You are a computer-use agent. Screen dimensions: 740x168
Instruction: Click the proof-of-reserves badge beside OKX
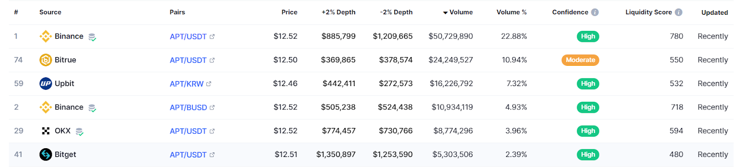point(80,132)
